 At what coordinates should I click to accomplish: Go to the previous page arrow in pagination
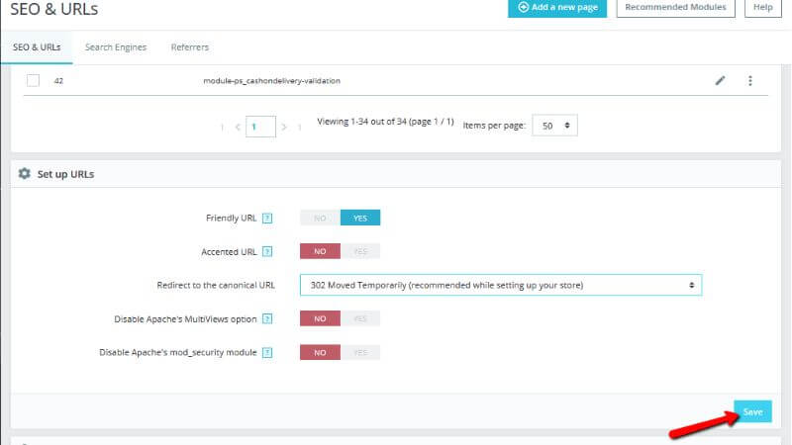coord(238,127)
